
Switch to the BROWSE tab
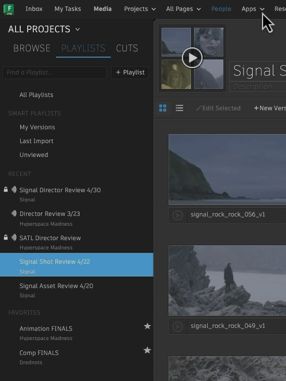[x=32, y=48]
